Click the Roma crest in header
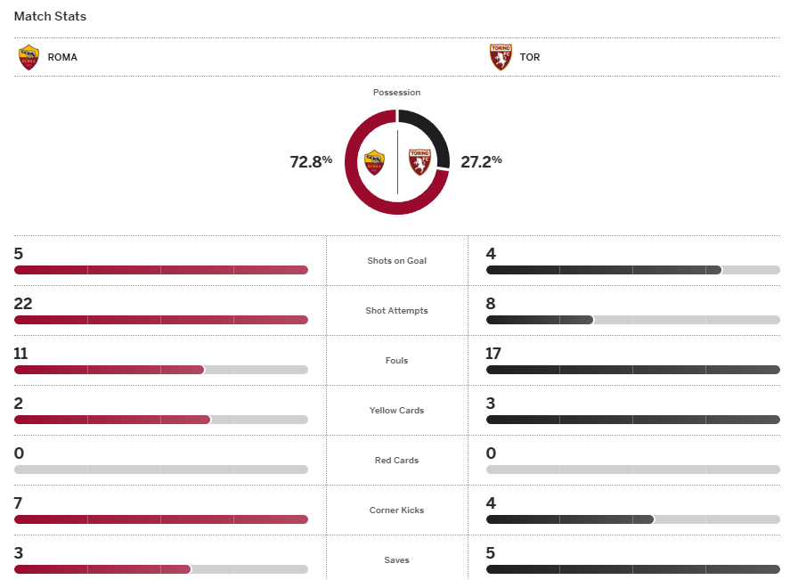Viewport: 790px width, 580px height. tap(29, 57)
